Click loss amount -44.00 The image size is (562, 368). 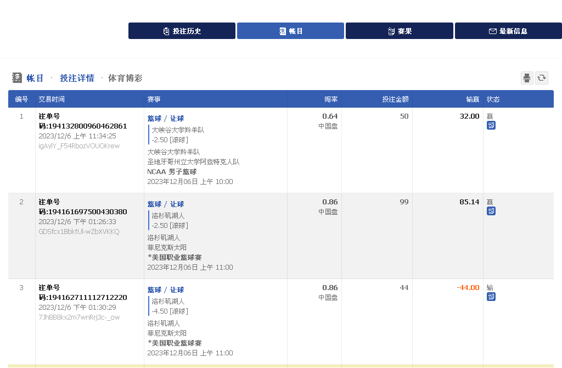point(468,288)
